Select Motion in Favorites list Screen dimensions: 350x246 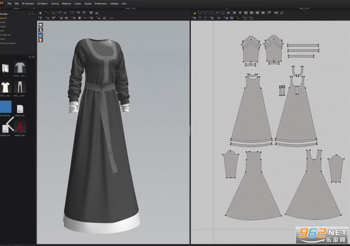pos(3,39)
